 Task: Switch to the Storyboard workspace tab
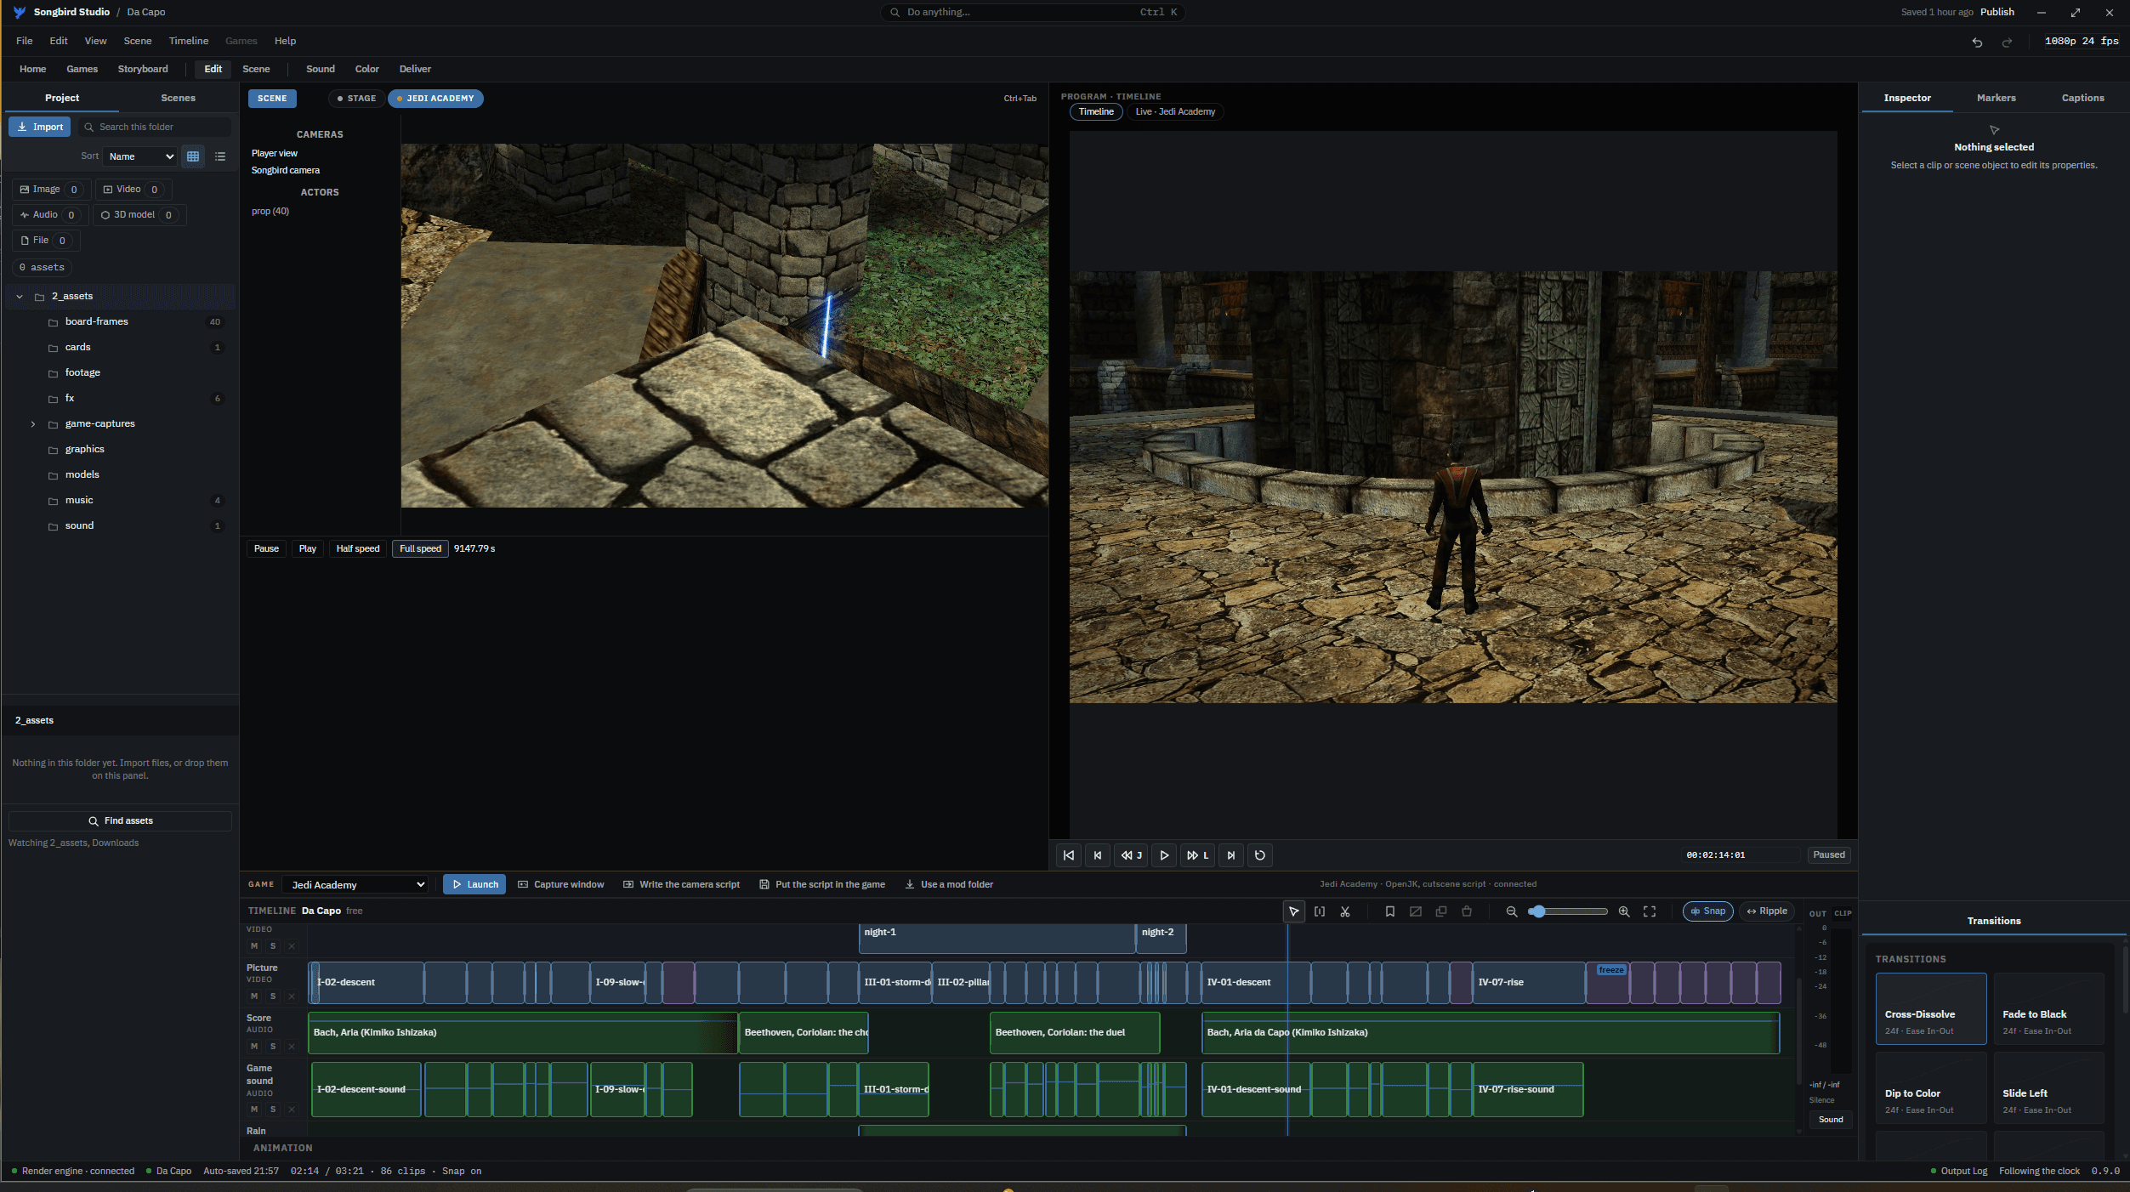(143, 69)
